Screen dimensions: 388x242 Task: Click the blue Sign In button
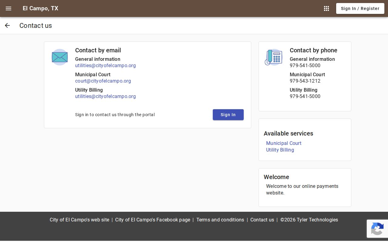click(x=228, y=115)
